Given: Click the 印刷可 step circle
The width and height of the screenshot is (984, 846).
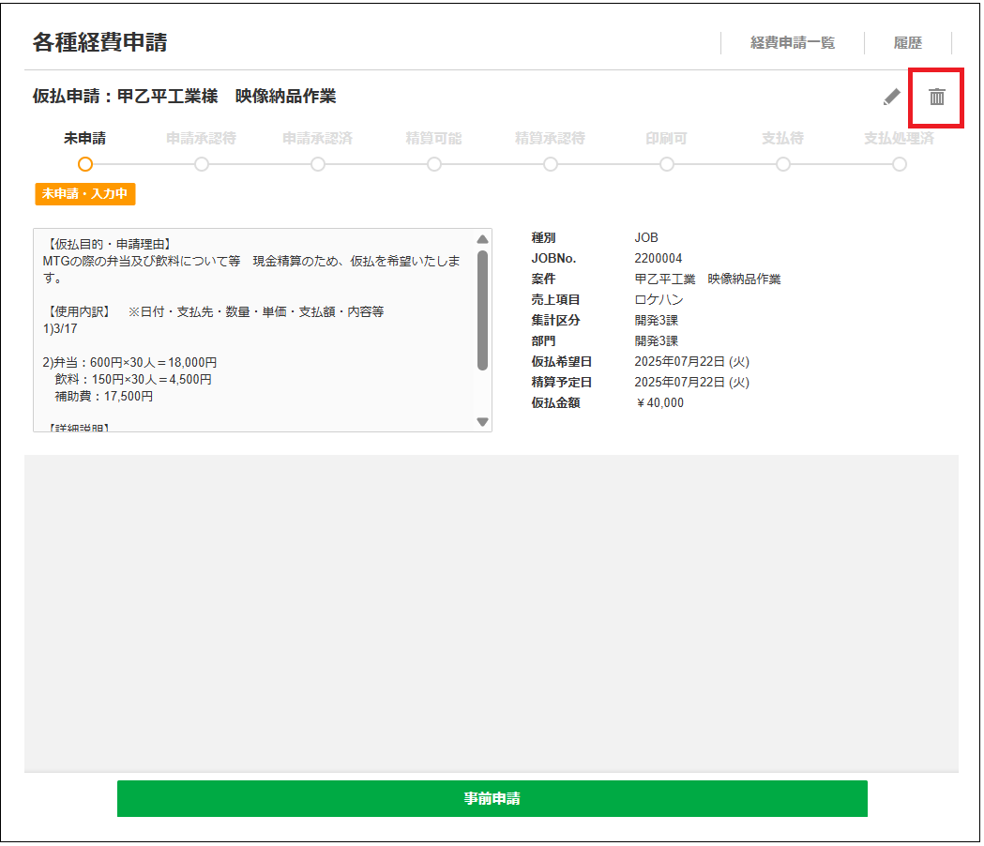Looking at the screenshot, I should 667,164.
